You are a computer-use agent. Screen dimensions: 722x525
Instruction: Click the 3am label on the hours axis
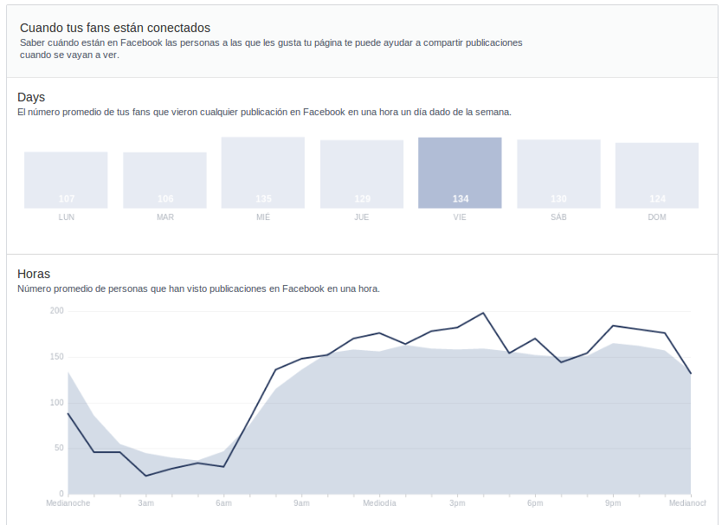[x=145, y=502]
